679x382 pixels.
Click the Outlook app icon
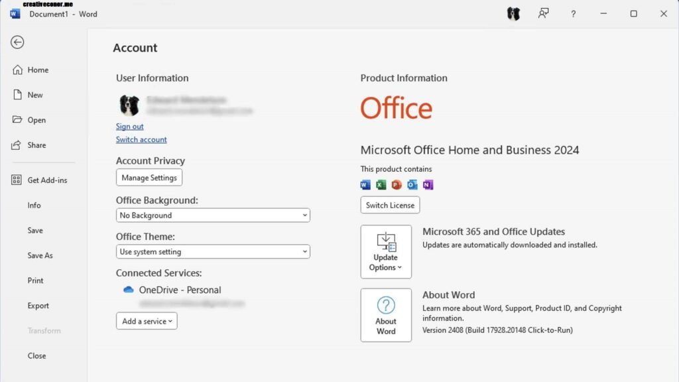point(412,185)
